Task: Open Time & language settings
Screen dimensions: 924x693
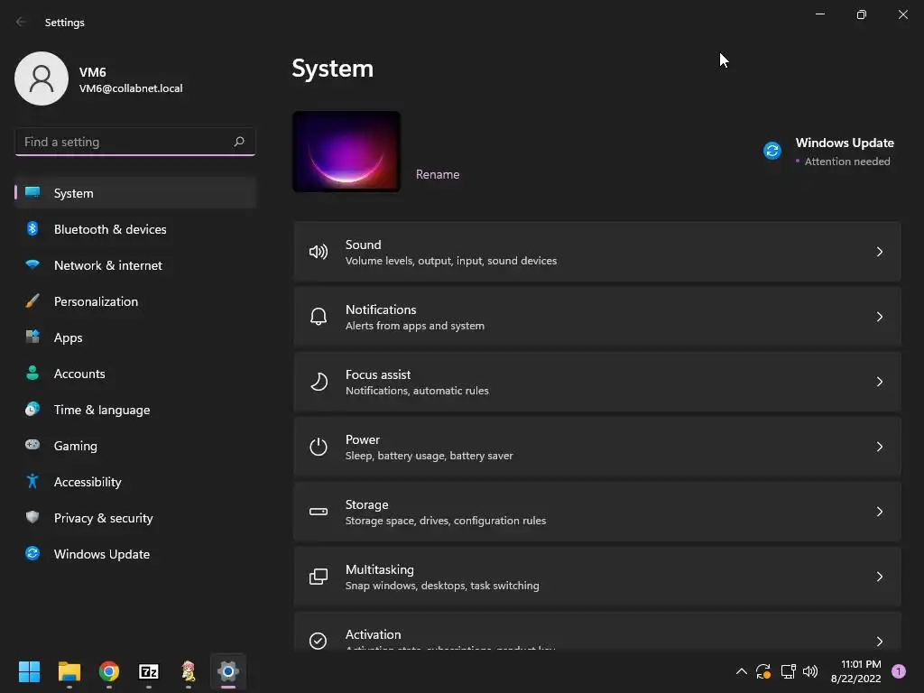Action: tap(135, 410)
